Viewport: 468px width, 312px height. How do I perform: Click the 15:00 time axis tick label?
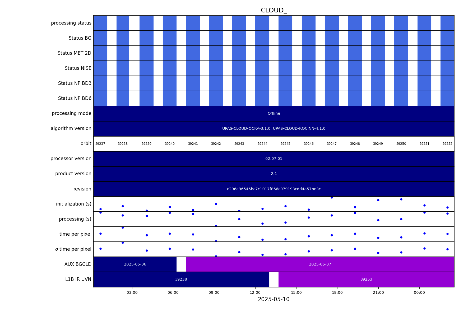click(x=296, y=292)
